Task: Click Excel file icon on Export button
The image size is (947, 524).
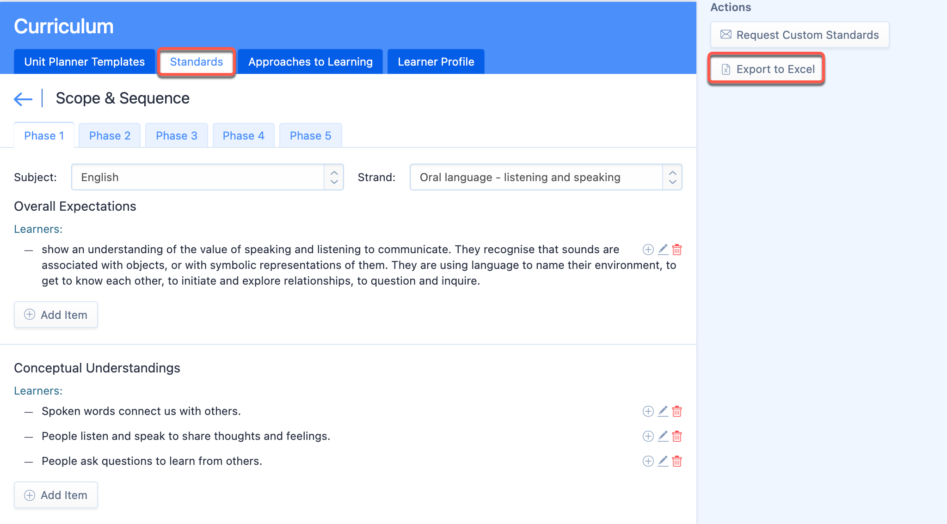Action: 726,69
